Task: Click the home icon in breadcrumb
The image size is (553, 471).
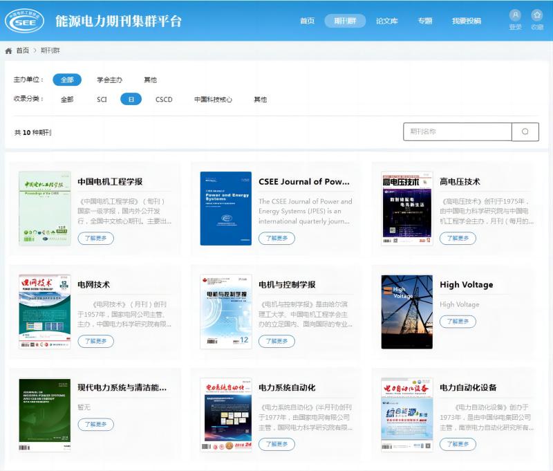Action: (x=8, y=50)
